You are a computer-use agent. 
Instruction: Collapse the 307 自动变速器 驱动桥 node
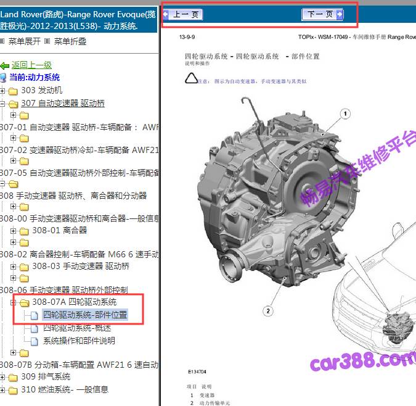click(x=2, y=104)
